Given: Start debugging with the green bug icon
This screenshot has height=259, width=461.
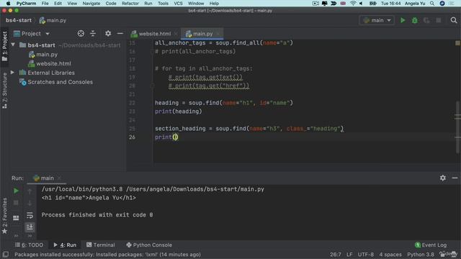Looking at the screenshot, I should 415,20.
